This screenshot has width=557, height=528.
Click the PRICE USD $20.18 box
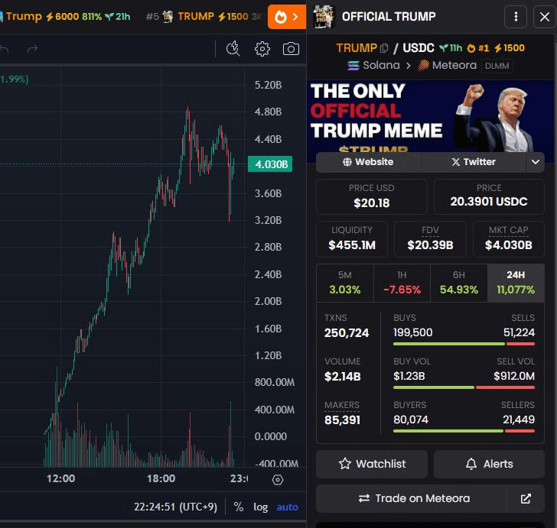coord(371,196)
